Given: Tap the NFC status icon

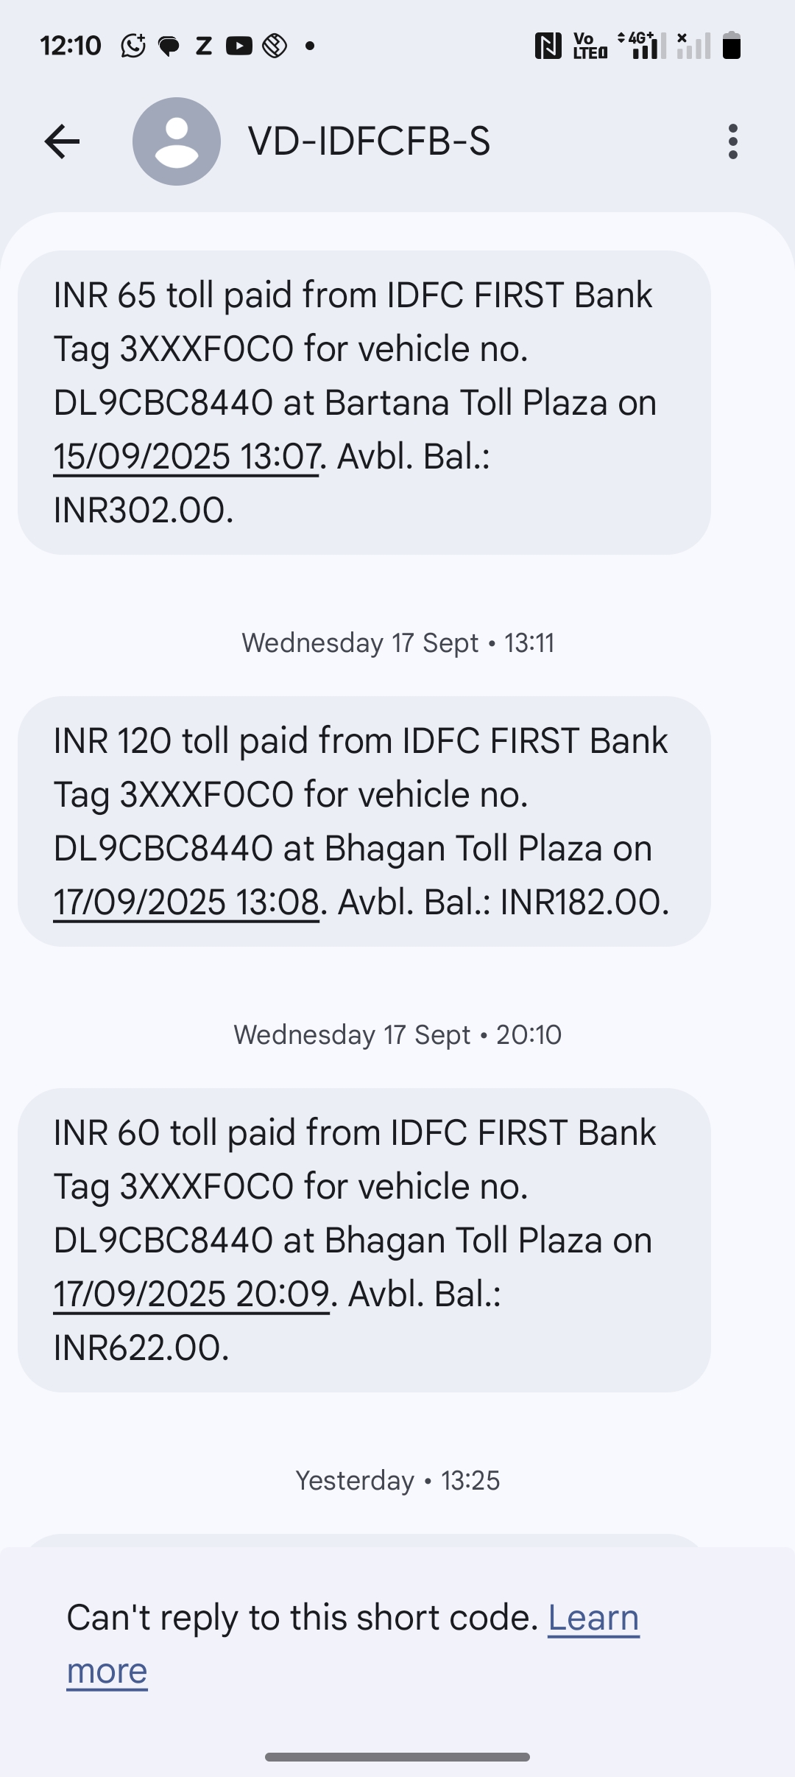Looking at the screenshot, I should point(548,46).
